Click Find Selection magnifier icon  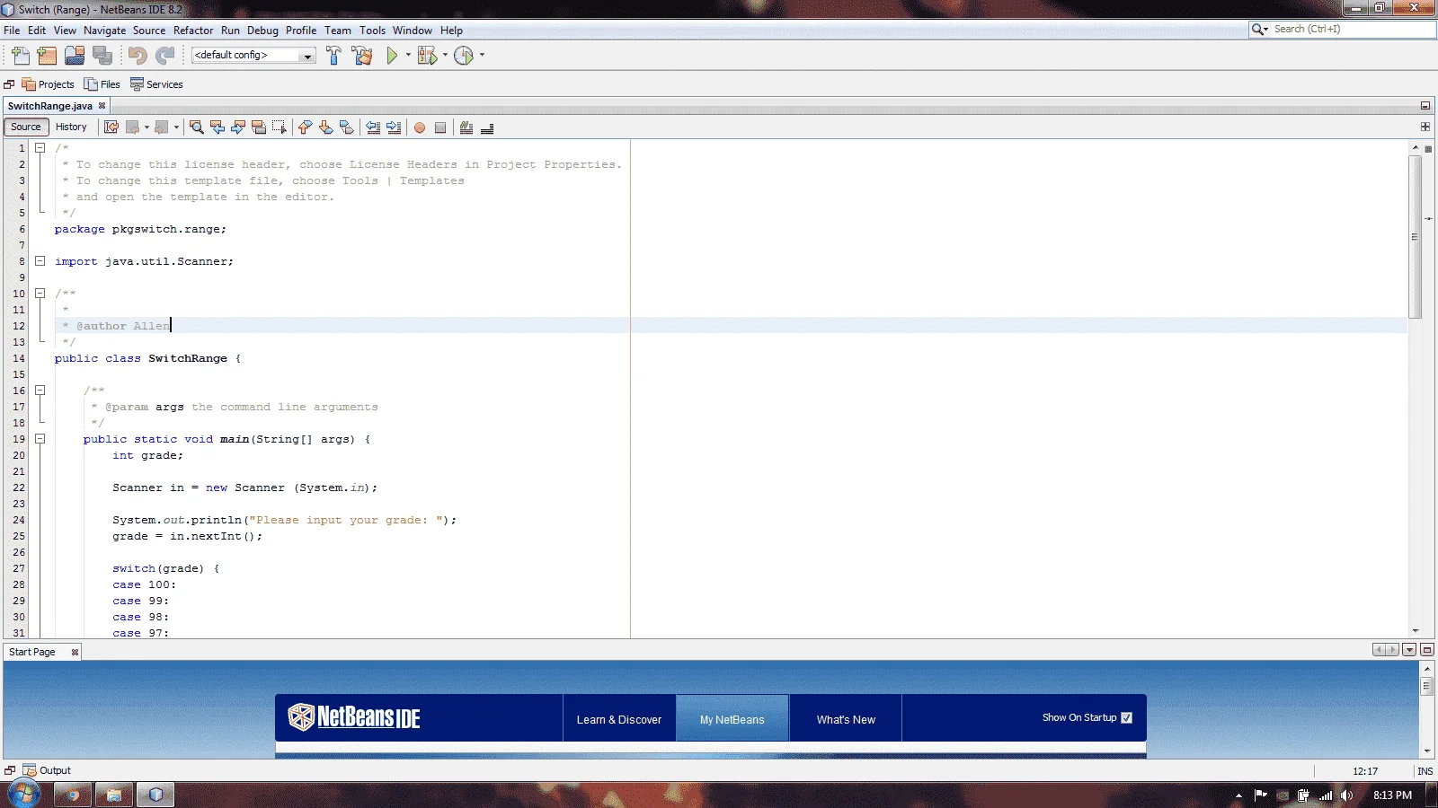(x=197, y=127)
